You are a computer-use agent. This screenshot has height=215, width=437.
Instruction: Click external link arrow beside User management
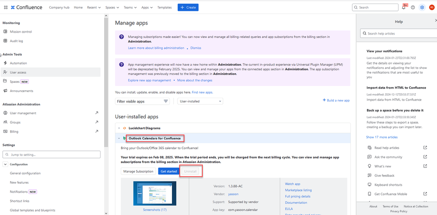96,113
